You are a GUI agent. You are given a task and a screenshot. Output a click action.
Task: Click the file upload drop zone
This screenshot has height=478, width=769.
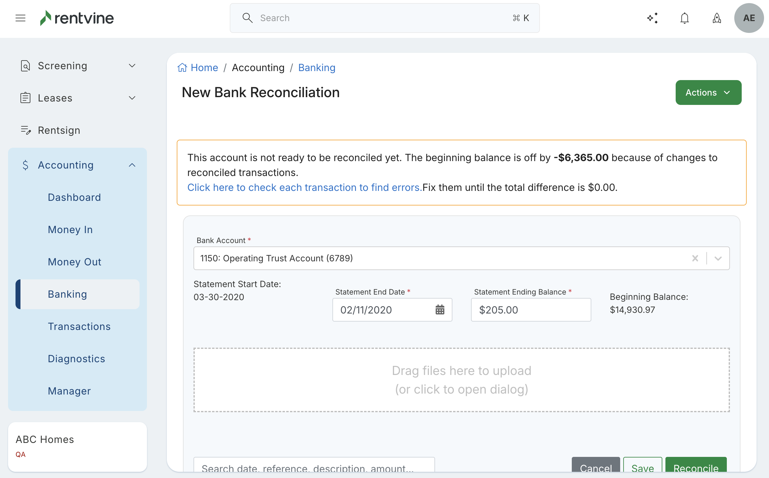(x=461, y=380)
